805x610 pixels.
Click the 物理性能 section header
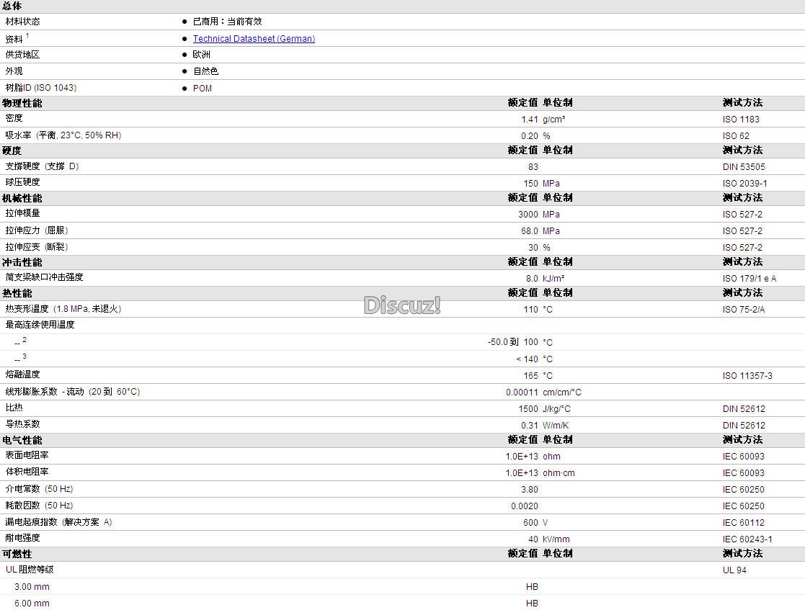[22, 103]
